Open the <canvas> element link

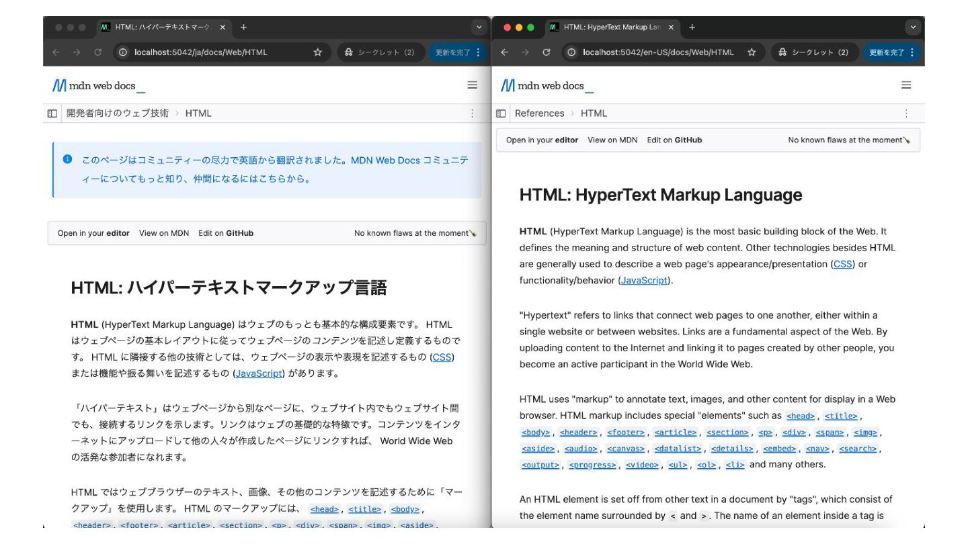pyautogui.click(x=625, y=449)
